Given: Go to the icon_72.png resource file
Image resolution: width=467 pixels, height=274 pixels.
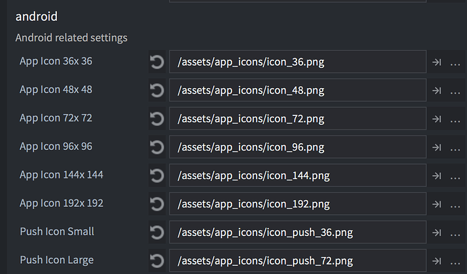Looking at the screenshot, I should pos(437,119).
